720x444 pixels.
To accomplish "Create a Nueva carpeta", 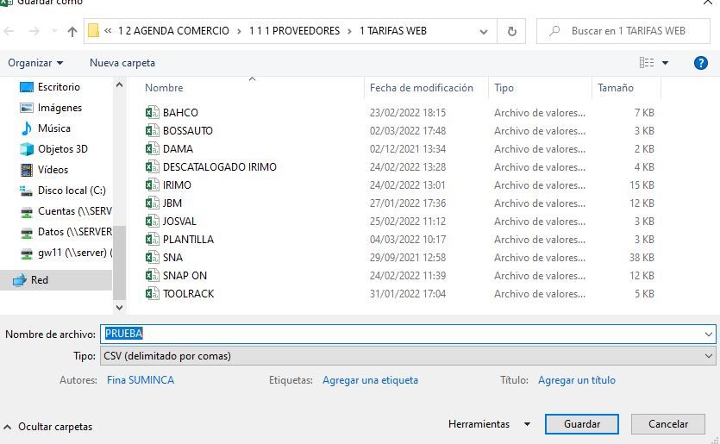I will click(x=122, y=63).
